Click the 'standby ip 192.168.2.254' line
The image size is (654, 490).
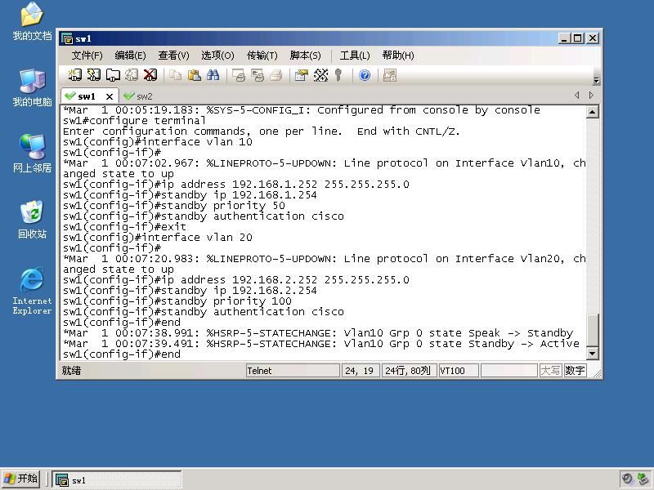[190, 291]
